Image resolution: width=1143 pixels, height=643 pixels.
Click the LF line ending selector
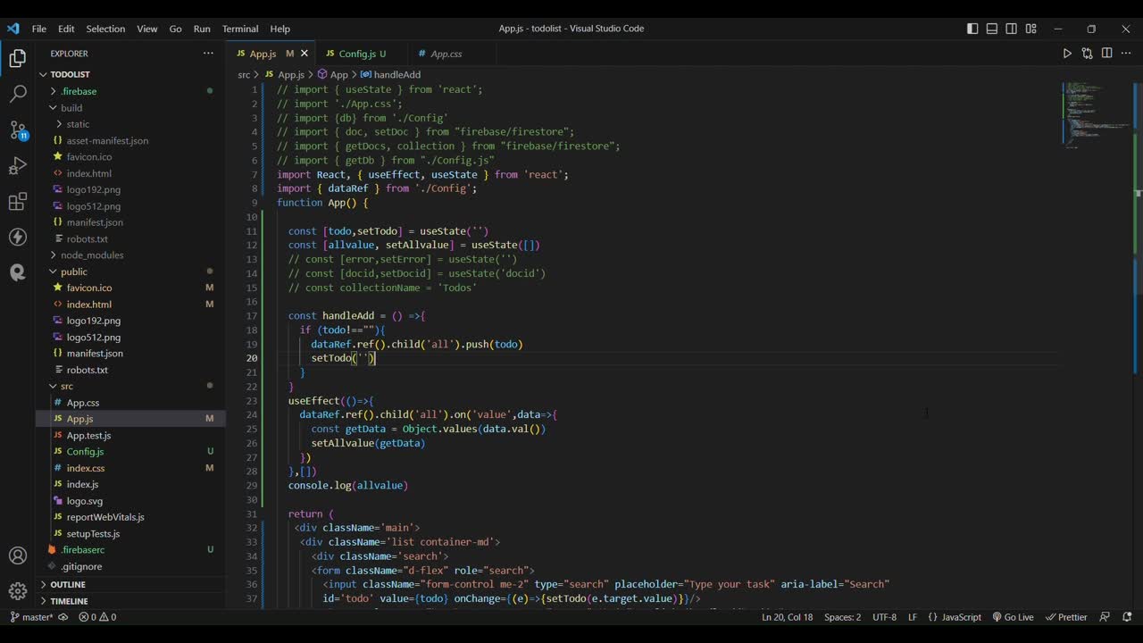[913, 617]
